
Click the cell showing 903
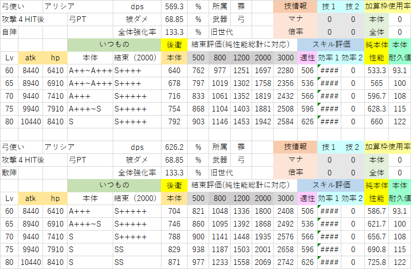click(x=198, y=122)
